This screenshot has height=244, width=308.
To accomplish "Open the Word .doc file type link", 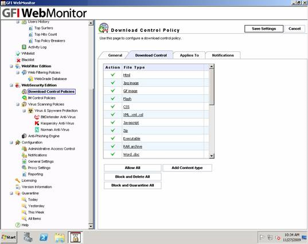I will [x=131, y=155].
